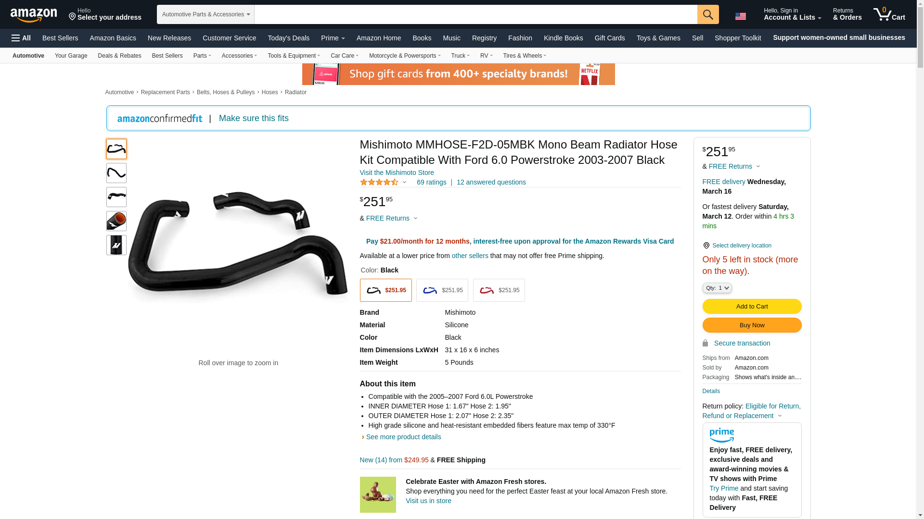
Task: Click inside the search input field
Action: 475,14
